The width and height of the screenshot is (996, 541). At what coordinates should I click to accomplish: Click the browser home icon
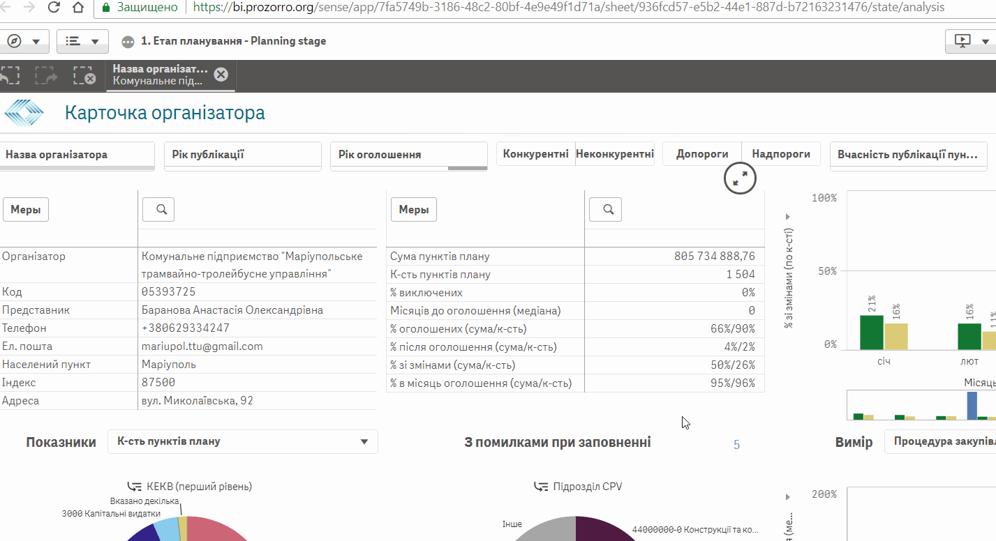point(79,8)
